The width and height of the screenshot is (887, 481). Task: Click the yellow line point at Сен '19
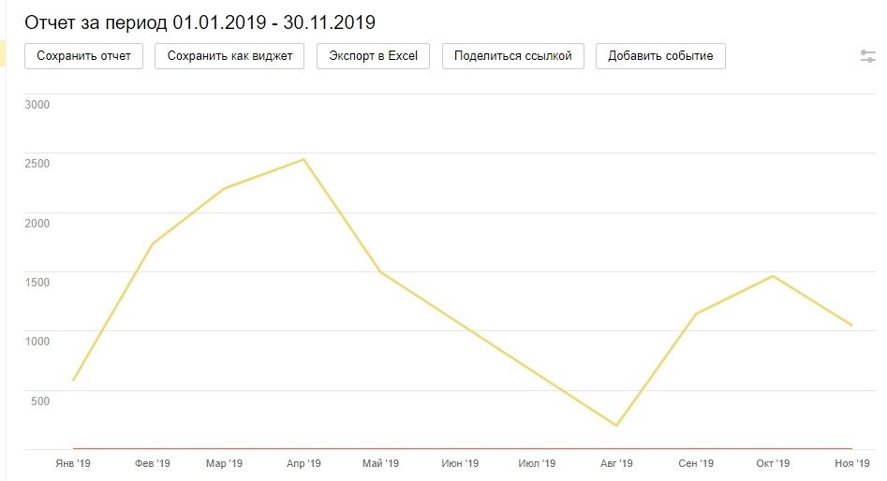click(695, 313)
